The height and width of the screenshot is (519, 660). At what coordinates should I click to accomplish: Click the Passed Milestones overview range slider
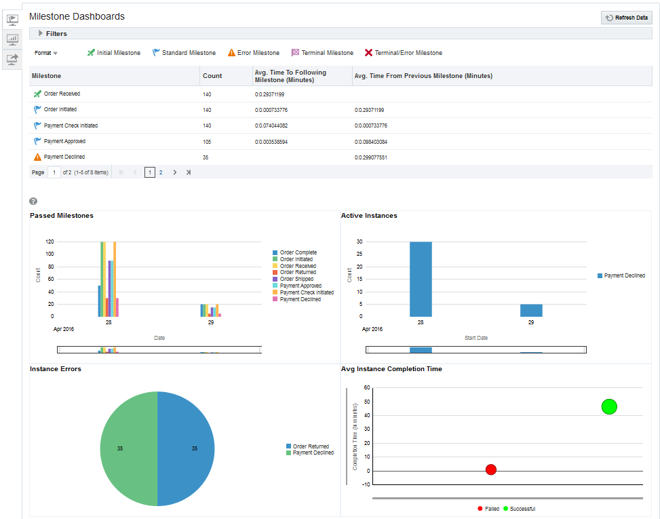pyautogui.click(x=159, y=350)
